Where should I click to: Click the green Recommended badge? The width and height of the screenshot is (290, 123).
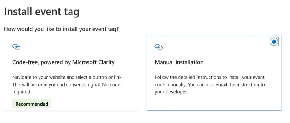(x=32, y=104)
